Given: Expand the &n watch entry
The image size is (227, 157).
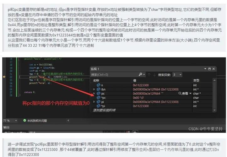Looking at the screenshot, I should [94, 89].
